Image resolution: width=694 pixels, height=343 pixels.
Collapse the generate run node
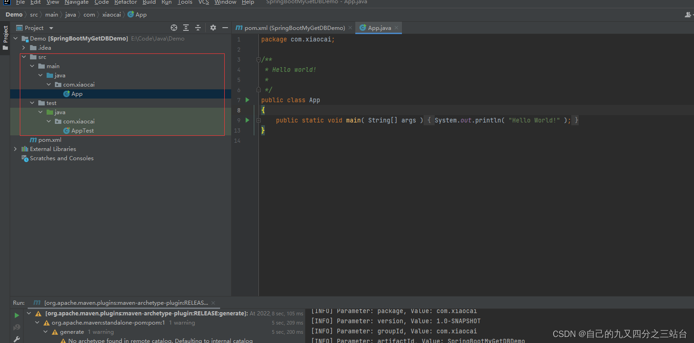pyautogui.click(x=46, y=332)
